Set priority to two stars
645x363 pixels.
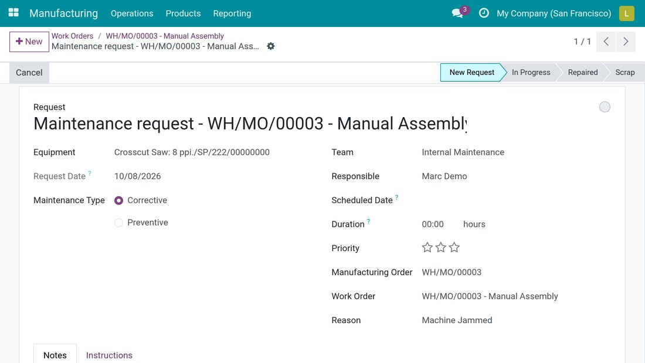coord(440,247)
